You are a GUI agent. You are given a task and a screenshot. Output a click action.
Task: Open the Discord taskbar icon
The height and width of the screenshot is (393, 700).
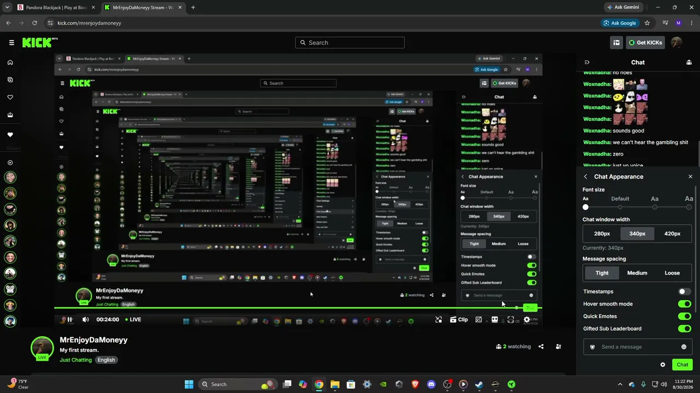(431, 384)
